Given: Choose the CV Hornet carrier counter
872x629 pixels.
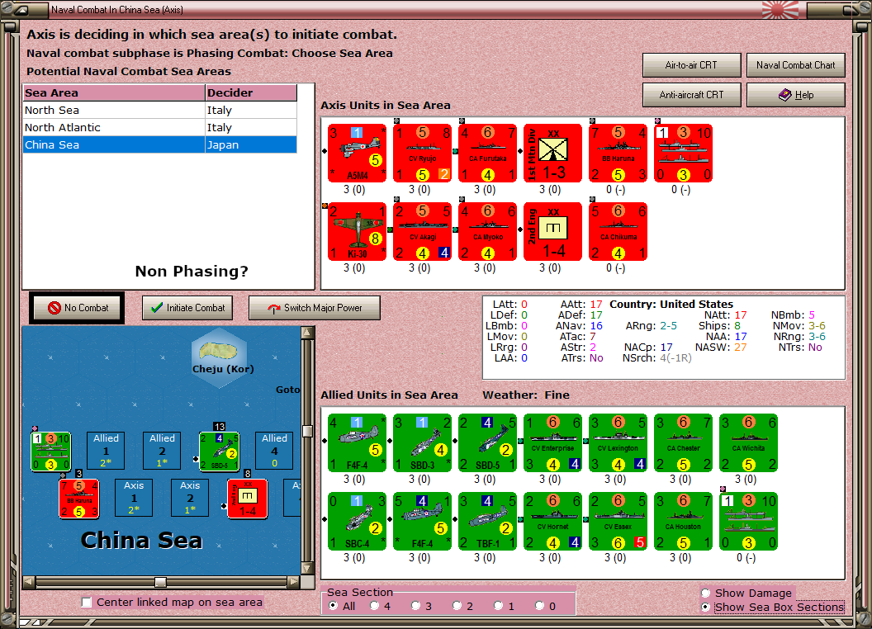Looking at the screenshot, I should [x=552, y=521].
